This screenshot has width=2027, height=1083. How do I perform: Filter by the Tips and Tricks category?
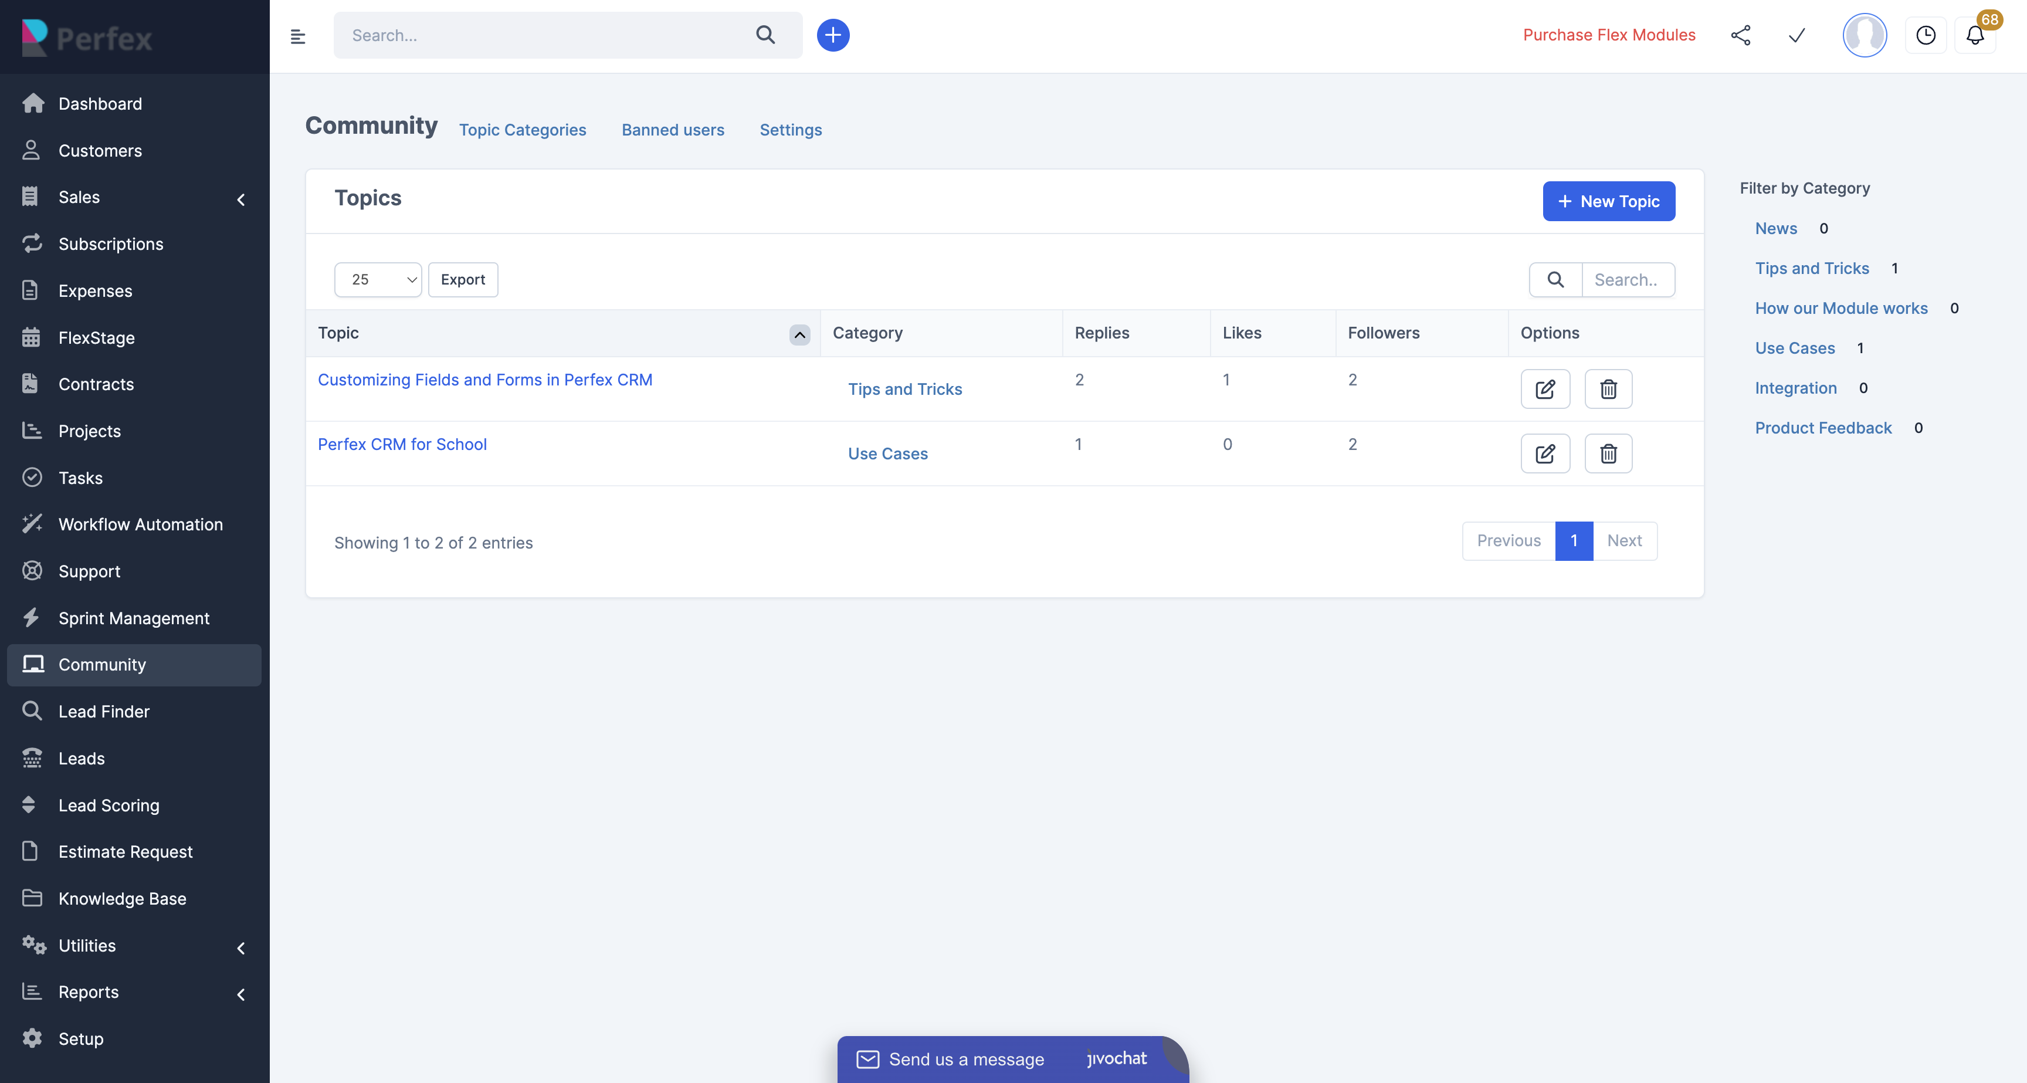click(1811, 268)
